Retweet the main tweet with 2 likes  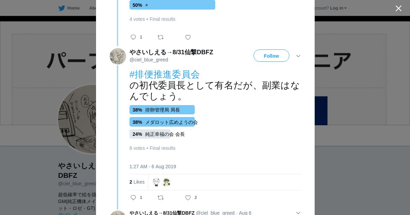[160, 198]
